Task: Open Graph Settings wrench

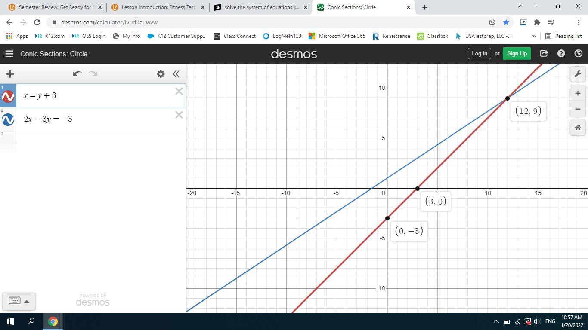Action: coord(578,74)
